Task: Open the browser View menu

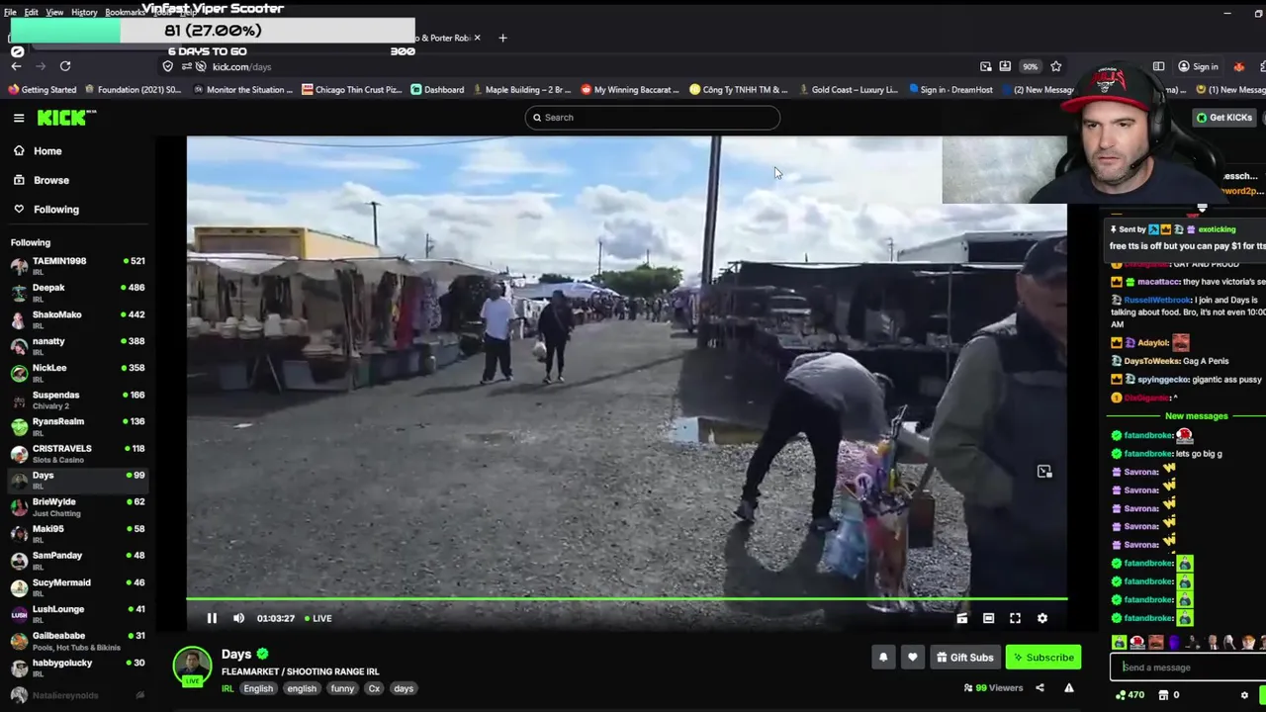Action: (x=54, y=13)
